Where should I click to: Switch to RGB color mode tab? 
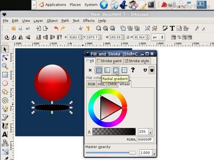[92, 84]
